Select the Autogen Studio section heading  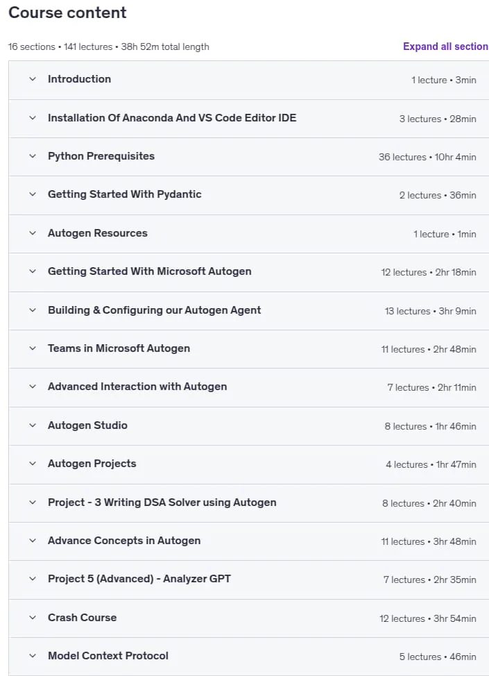point(87,425)
